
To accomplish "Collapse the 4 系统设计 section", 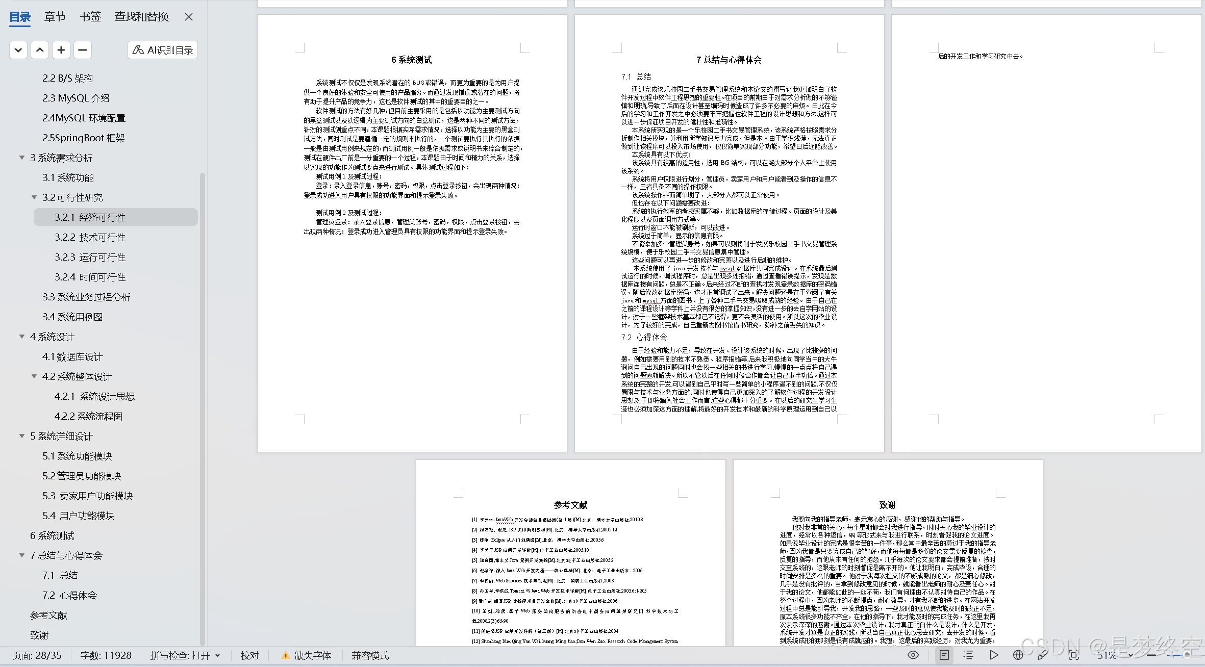I will [22, 337].
